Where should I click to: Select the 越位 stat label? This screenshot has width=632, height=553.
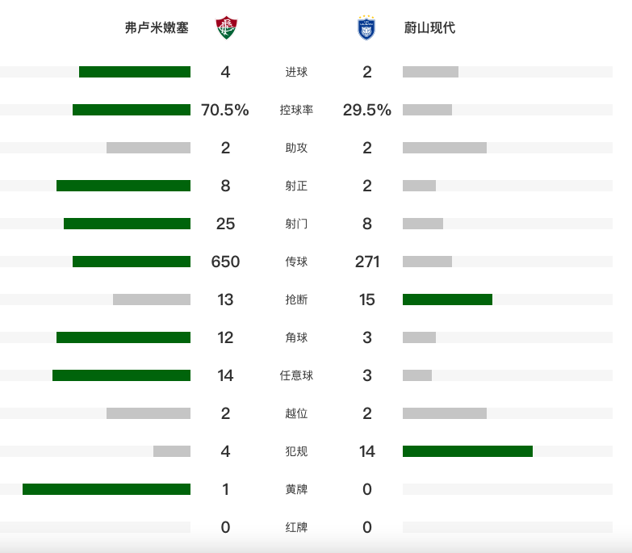click(296, 413)
